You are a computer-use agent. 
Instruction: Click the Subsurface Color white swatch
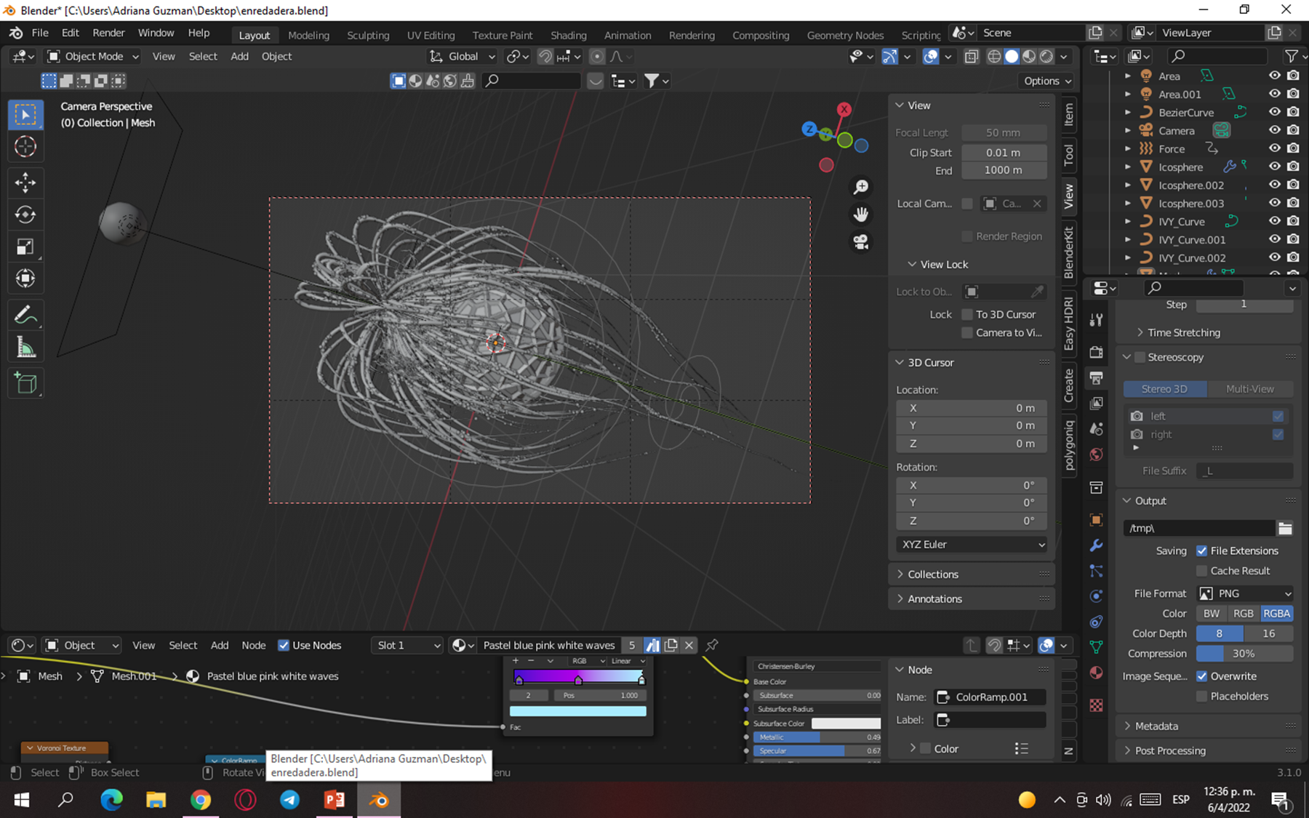[846, 723]
